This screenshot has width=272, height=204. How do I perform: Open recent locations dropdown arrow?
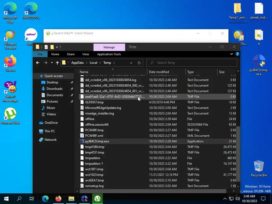pos(52,63)
